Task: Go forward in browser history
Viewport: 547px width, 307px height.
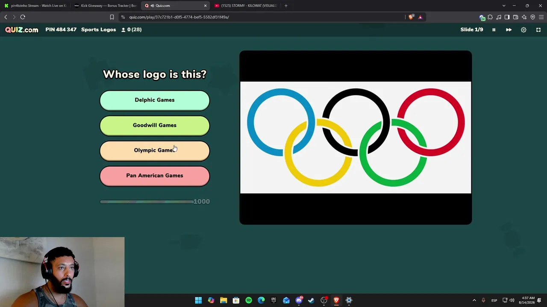Action: [x=14, y=17]
